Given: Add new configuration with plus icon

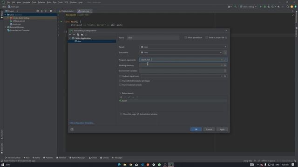Looking at the screenshot, I should [70, 35].
